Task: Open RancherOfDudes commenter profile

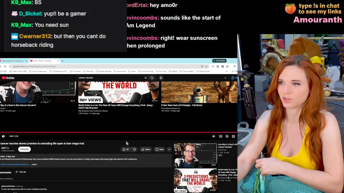Action: (8, 186)
